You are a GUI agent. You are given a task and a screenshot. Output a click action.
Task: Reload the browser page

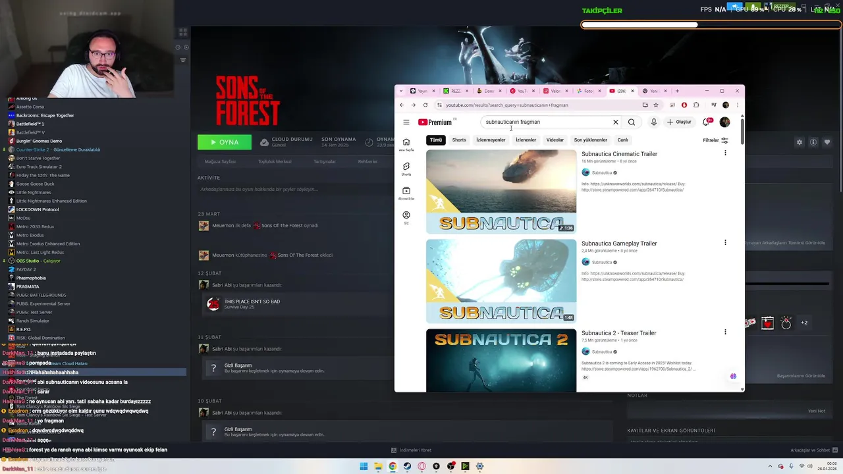coord(425,105)
